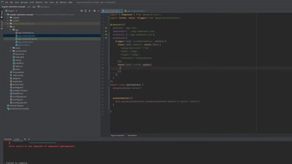The width and height of the screenshot is (292, 164).
Task: Open the Run menu
Action: [46, 2]
